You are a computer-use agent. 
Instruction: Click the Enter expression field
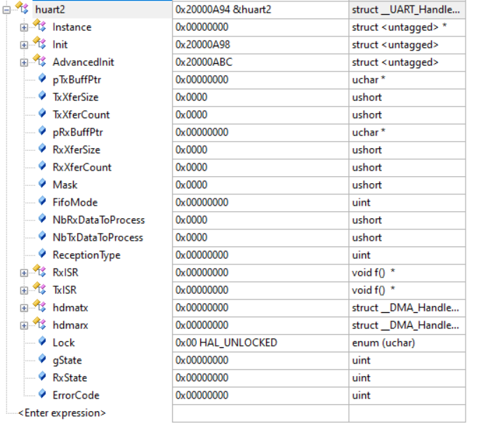coord(62,413)
